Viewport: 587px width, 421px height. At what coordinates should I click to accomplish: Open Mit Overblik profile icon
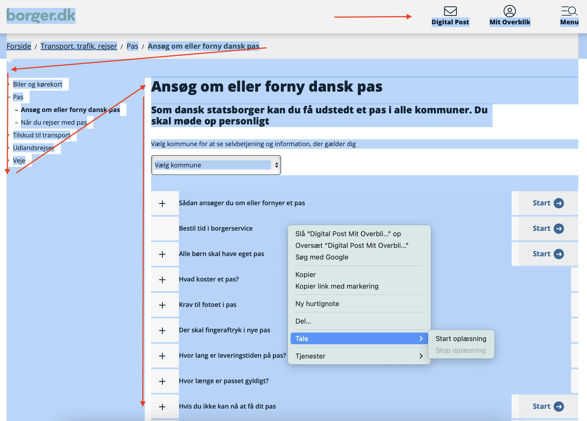[x=509, y=11]
